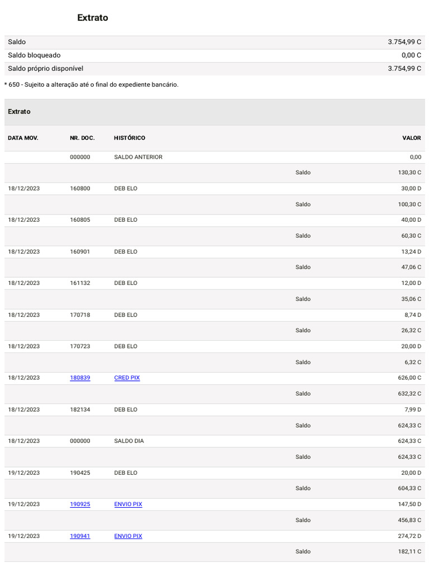Click the 626,00 C credit value

coord(409,378)
